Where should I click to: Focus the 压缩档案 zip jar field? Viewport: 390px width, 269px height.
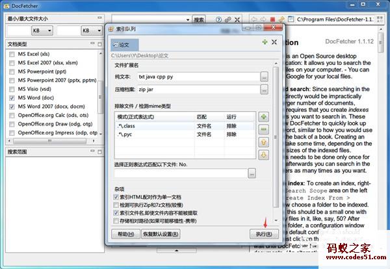(x=198, y=90)
